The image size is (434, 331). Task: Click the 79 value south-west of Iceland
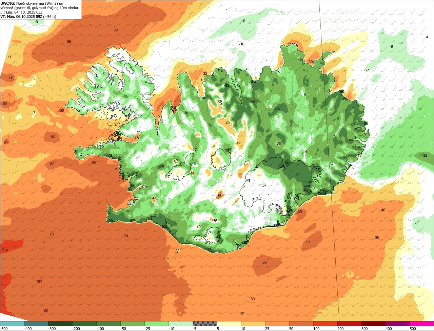tap(126, 236)
